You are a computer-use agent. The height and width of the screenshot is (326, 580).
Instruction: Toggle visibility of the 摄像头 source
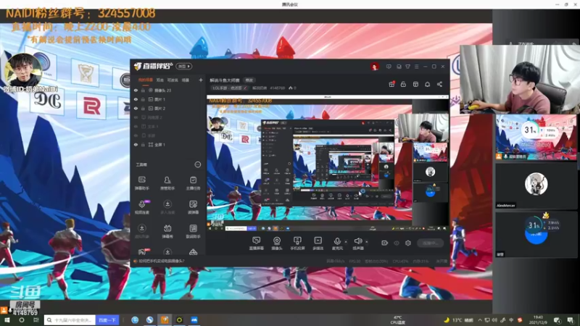(136, 90)
